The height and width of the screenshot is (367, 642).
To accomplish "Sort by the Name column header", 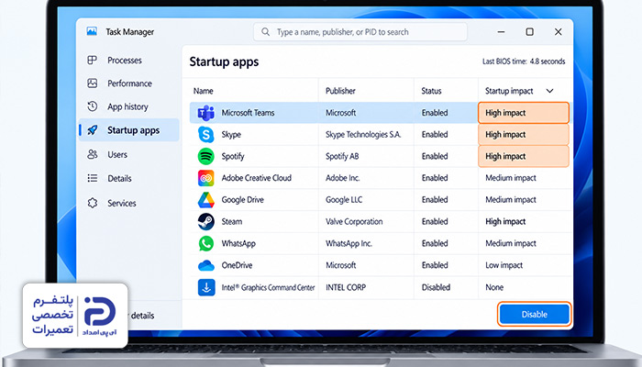I will coord(204,91).
